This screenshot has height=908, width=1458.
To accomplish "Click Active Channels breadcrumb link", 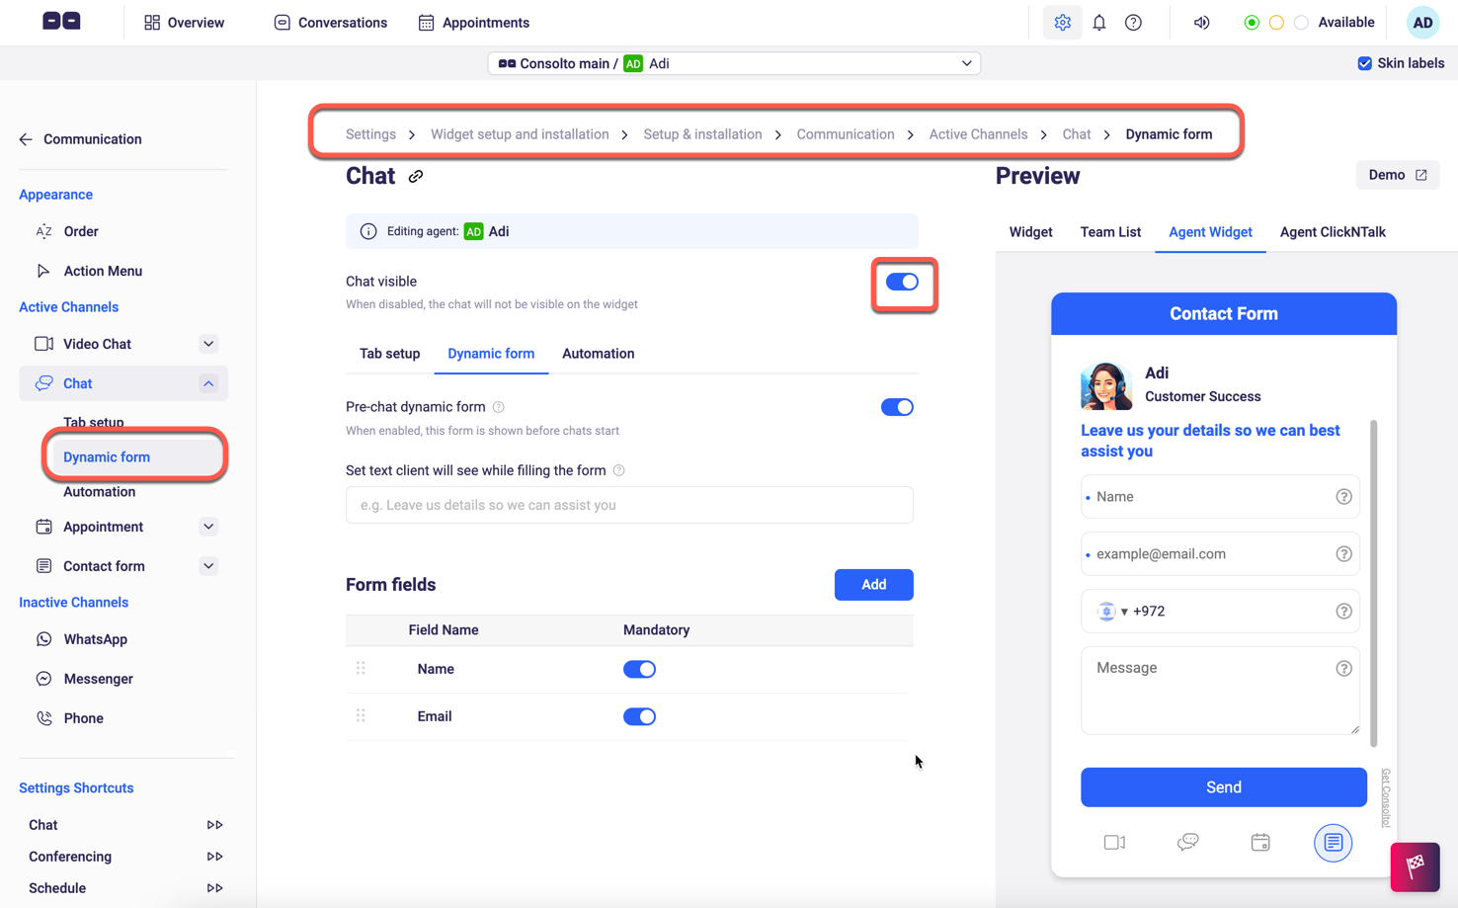I will coord(978,134).
